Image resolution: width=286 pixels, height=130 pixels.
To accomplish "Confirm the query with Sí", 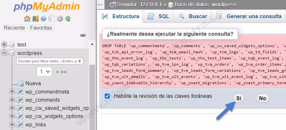I will 239,98.
